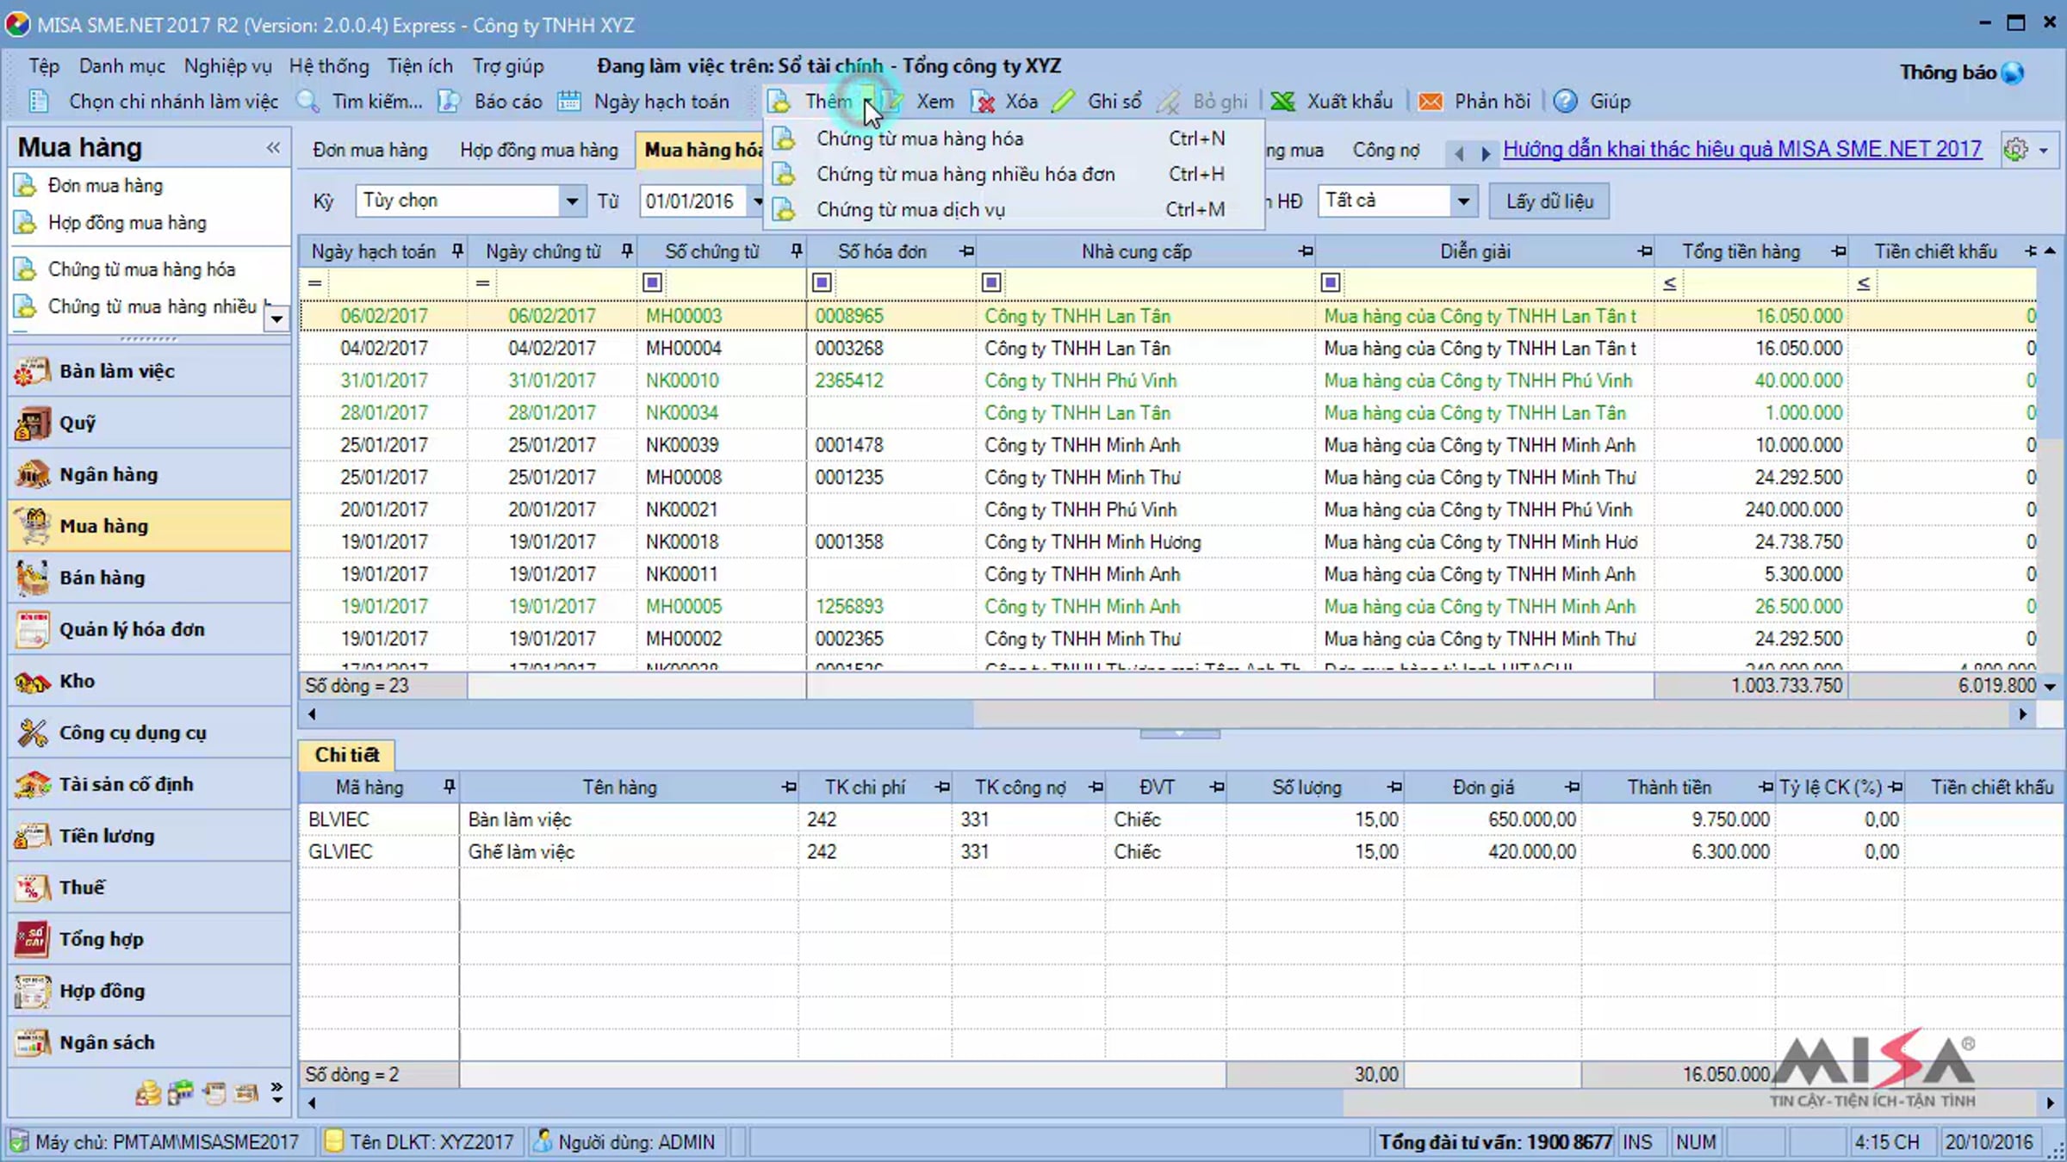Toggle pin on Tên hàng detail column
This screenshot has width=2067, height=1162.
pyautogui.click(x=789, y=787)
